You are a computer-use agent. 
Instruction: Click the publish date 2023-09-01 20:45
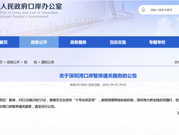tap(114, 85)
